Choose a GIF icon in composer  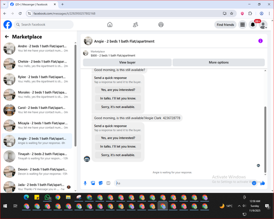click(x=109, y=183)
